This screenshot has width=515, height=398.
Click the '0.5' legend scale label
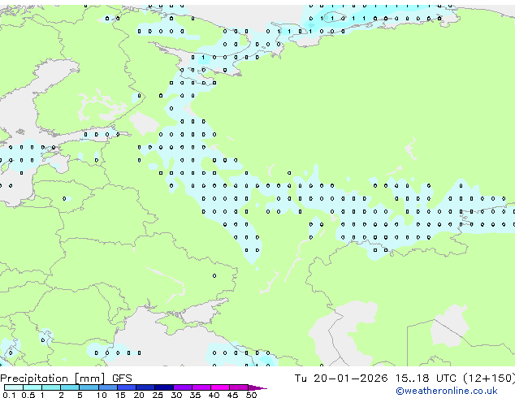pyautogui.click(x=28, y=395)
